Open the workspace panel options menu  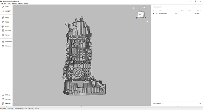tap(201, 7)
